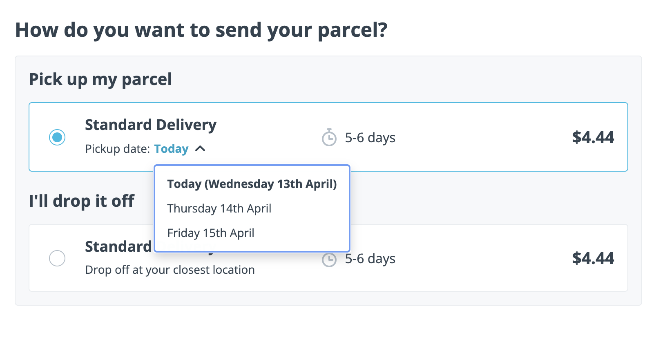Choose the drop-off Standard Delivery radio button
Image resolution: width=656 pixels, height=340 pixels.
coord(57,258)
